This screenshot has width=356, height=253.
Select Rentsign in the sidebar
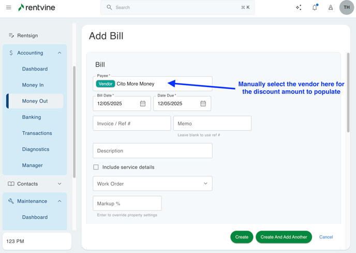pyautogui.click(x=27, y=36)
